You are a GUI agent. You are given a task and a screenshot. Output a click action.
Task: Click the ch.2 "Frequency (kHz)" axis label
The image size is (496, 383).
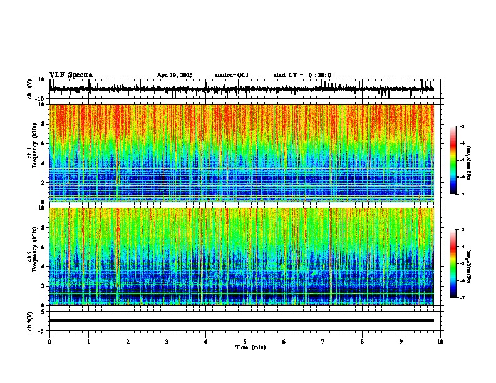[x=34, y=249]
